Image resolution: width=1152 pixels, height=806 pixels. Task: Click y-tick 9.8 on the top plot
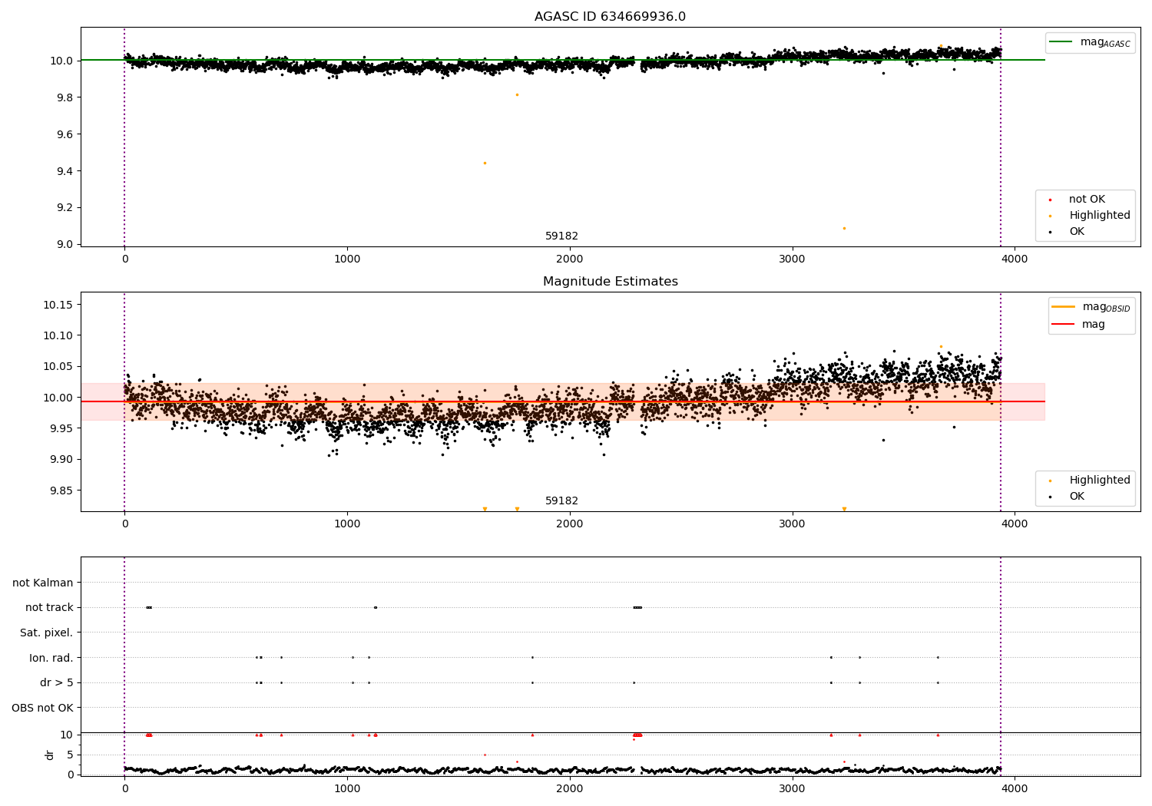pyautogui.click(x=65, y=97)
